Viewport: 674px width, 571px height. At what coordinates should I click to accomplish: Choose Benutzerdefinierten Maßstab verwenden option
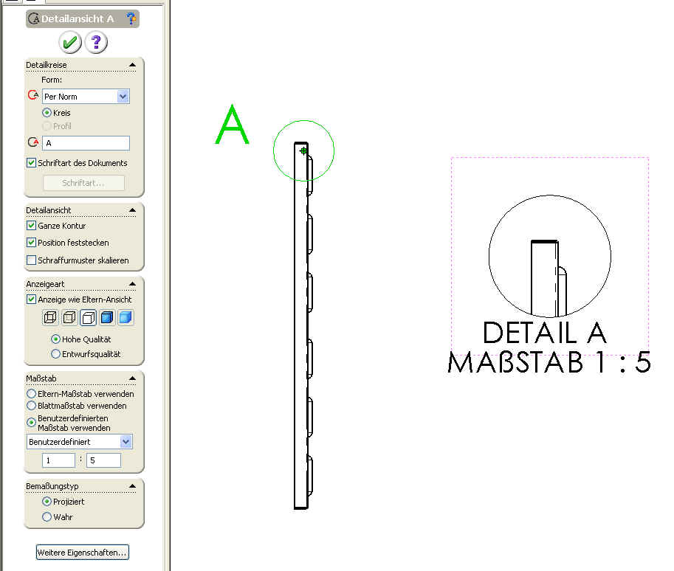coord(32,423)
